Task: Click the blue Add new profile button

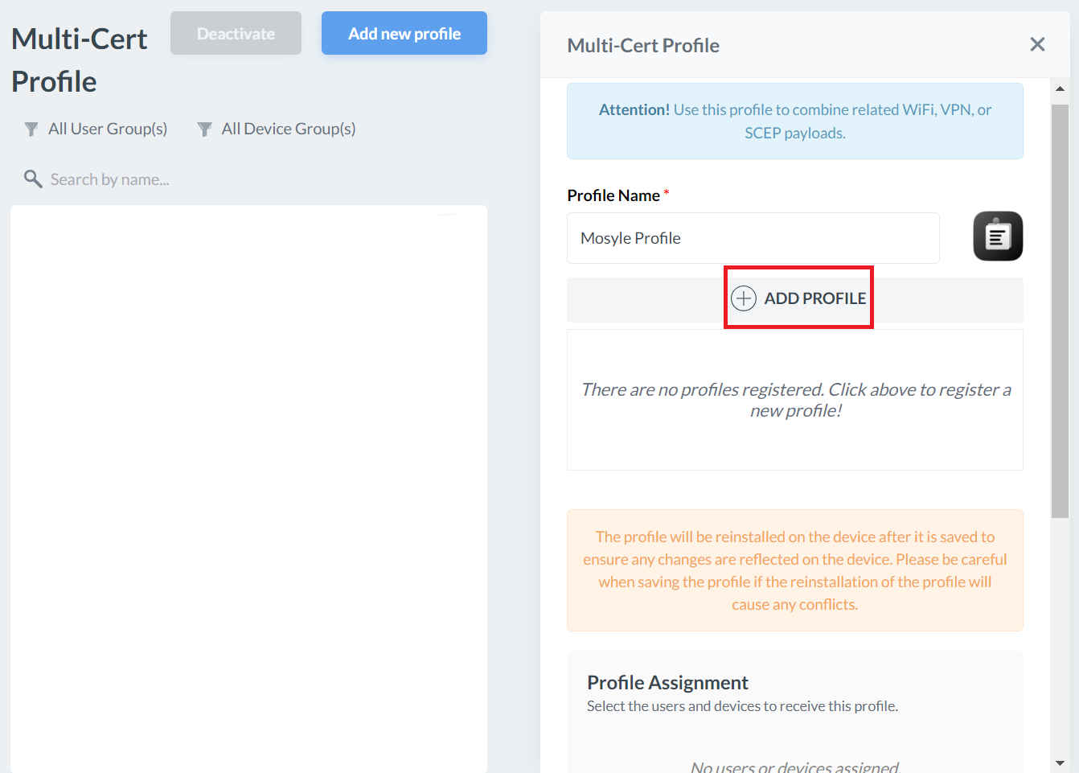Action: pyautogui.click(x=404, y=34)
